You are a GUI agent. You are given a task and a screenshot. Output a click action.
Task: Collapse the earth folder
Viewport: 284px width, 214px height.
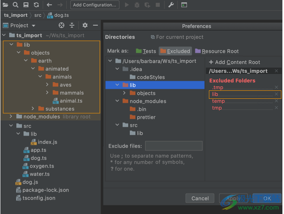click(x=26, y=60)
